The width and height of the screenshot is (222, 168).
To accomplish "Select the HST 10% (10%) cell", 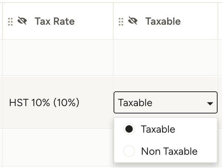I will 58,102.
